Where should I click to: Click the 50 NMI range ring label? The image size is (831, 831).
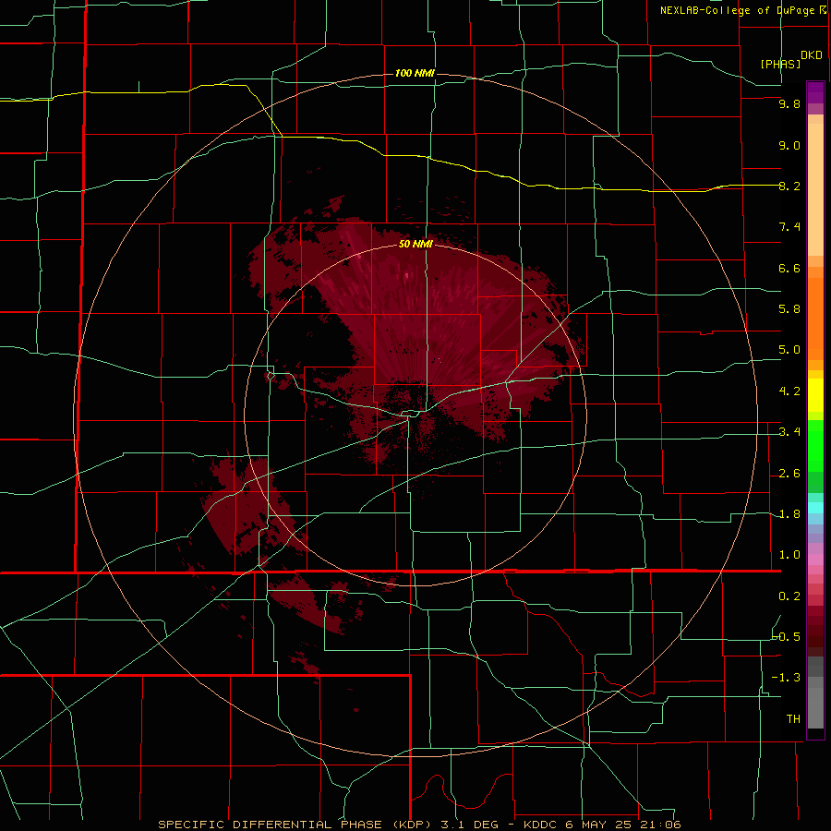point(415,244)
